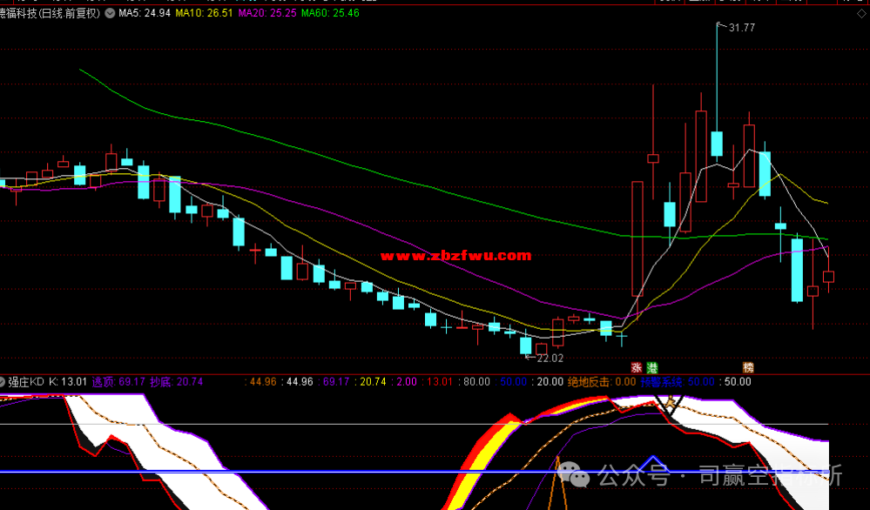Click the green 港 marker icon

pyautogui.click(x=652, y=367)
